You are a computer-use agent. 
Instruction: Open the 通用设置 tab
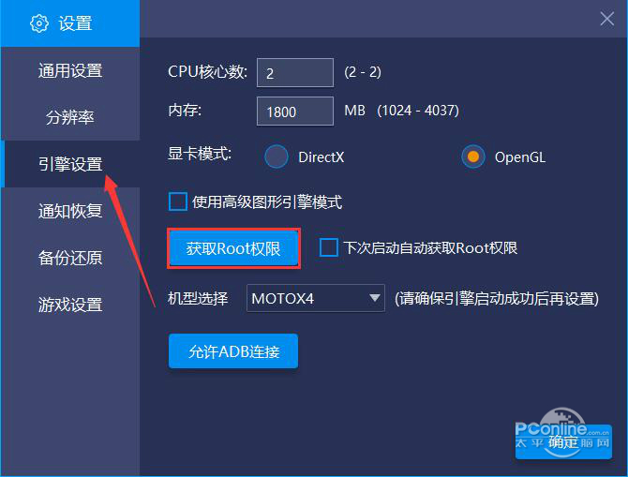click(x=70, y=70)
